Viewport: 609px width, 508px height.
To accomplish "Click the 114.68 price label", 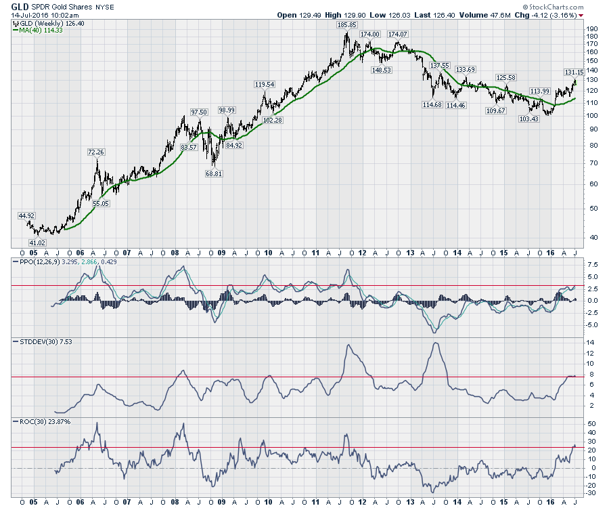I will pyautogui.click(x=432, y=104).
